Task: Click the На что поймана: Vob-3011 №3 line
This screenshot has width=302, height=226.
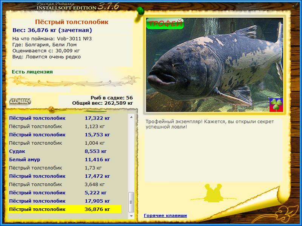Action: (x=52, y=39)
